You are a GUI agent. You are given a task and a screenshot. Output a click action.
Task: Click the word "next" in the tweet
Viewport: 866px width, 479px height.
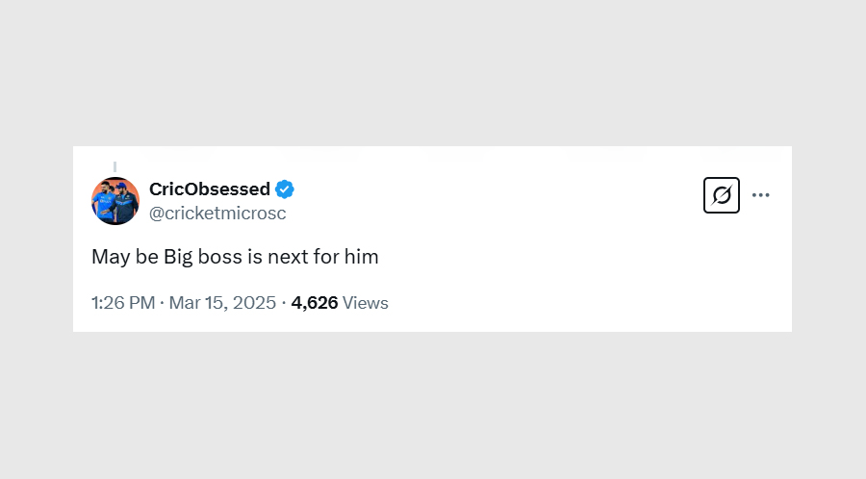pyautogui.click(x=294, y=257)
